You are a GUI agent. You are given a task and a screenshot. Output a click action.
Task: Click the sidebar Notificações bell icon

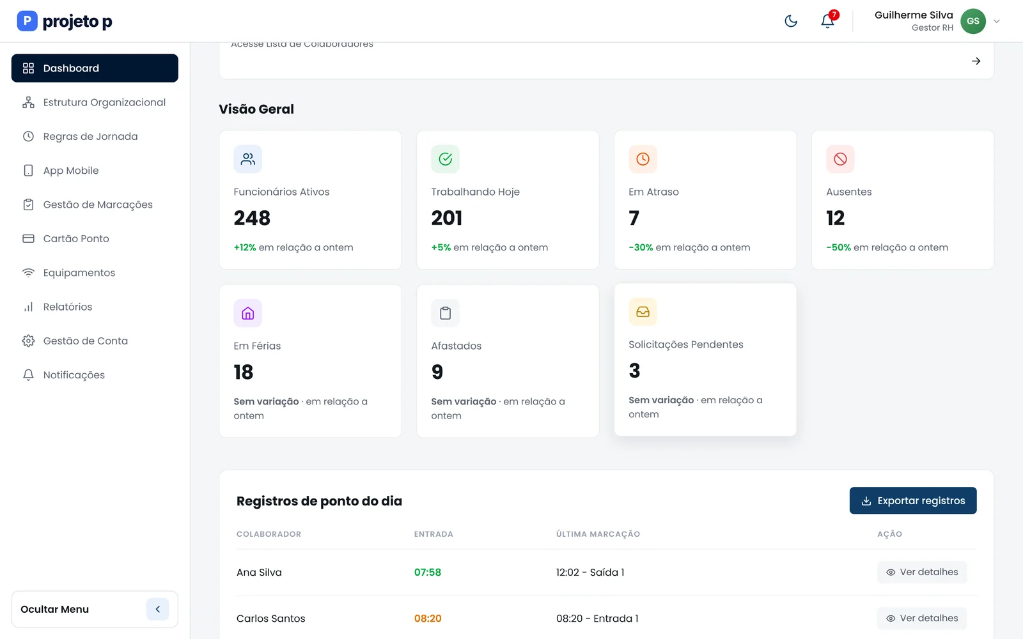point(28,375)
